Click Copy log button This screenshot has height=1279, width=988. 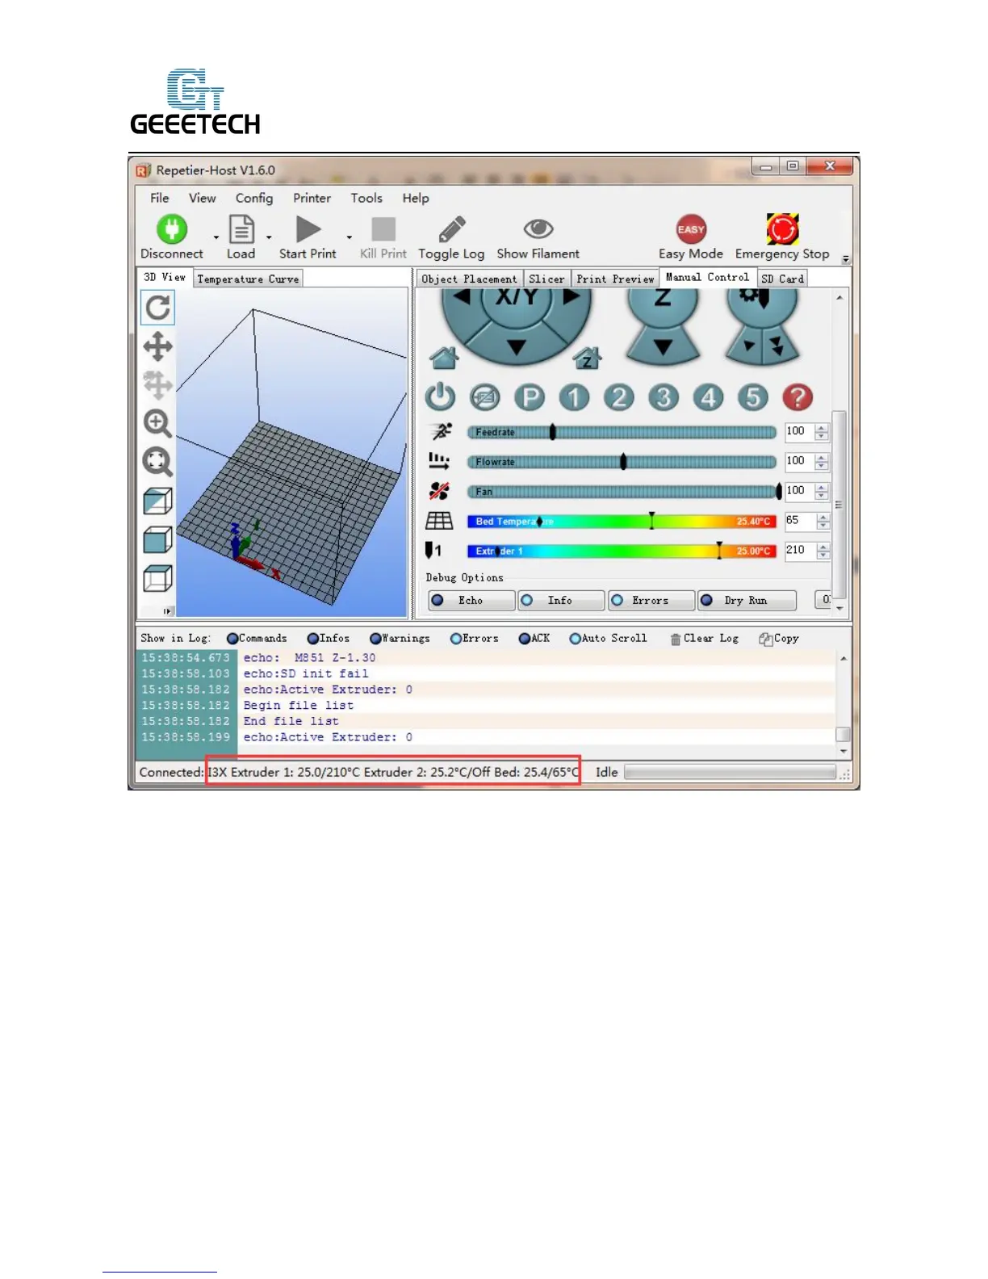(x=779, y=639)
